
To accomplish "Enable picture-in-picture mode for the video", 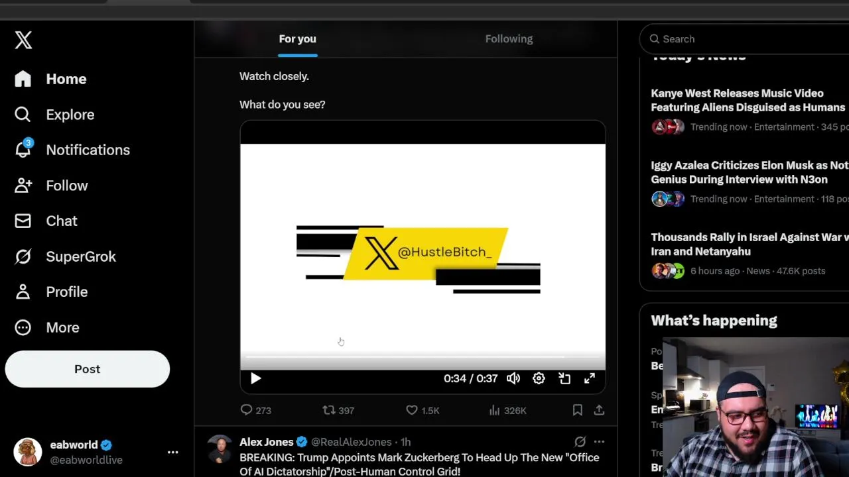I will point(564,378).
